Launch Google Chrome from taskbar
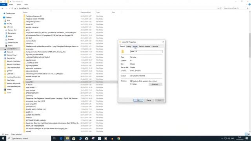 [x=118, y=138]
